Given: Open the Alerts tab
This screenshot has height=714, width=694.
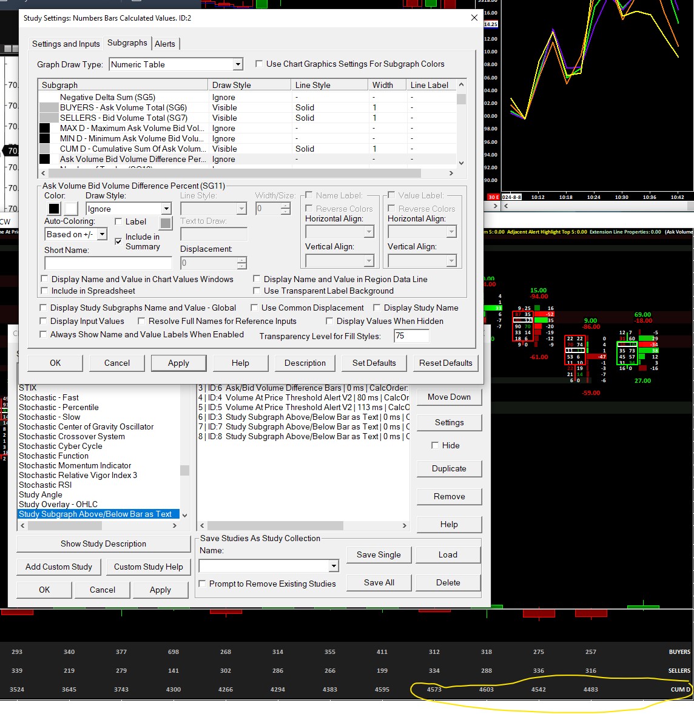Looking at the screenshot, I should point(164,44).
